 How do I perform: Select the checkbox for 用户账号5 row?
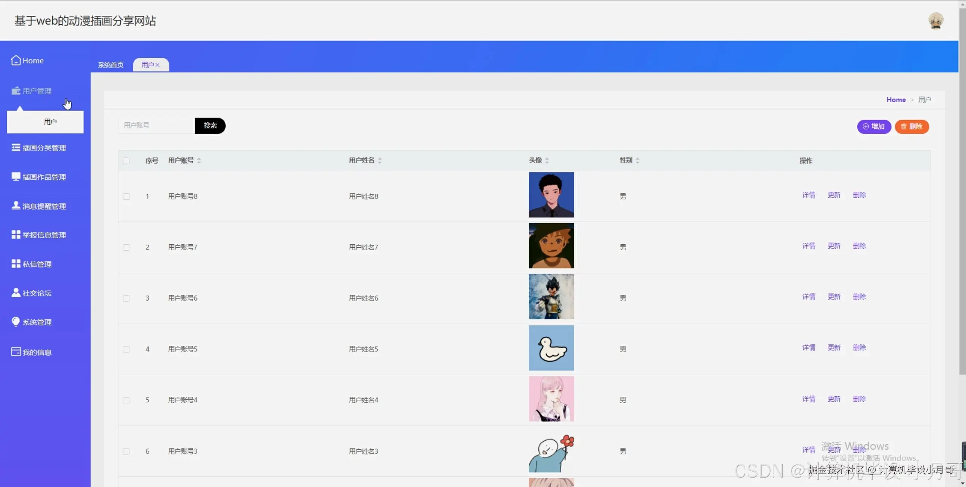click(x=126, y=349)
